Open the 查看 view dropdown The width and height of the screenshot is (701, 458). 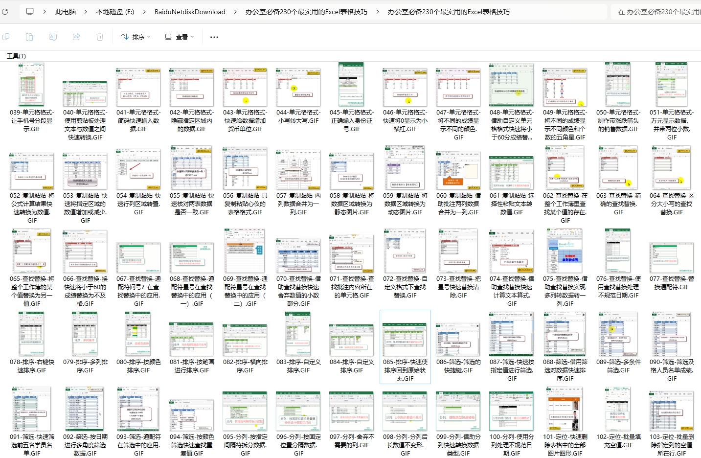180,37
